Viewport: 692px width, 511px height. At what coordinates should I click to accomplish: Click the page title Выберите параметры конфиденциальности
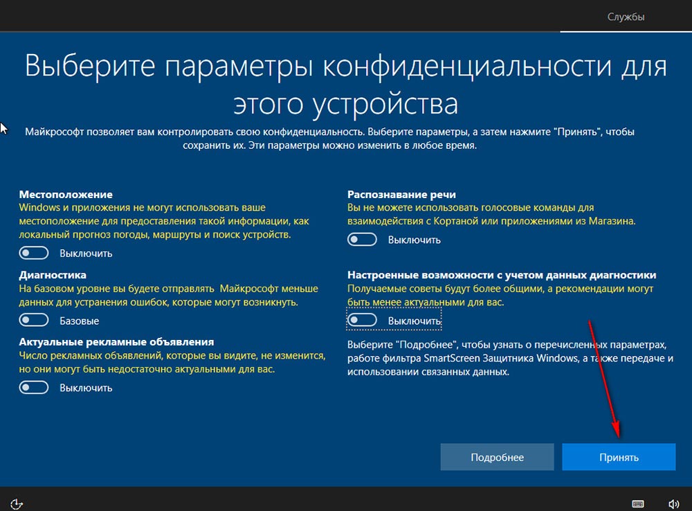pos(345,84)
